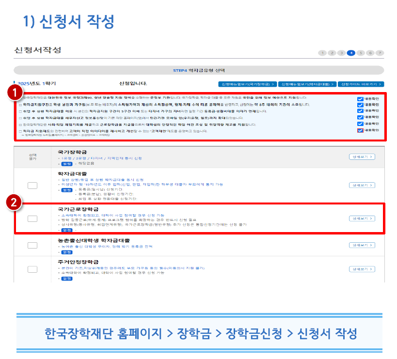Click the 농촌출신대학생 학자금대출 heading
The image size is (397, 359).
pos(94,240)
